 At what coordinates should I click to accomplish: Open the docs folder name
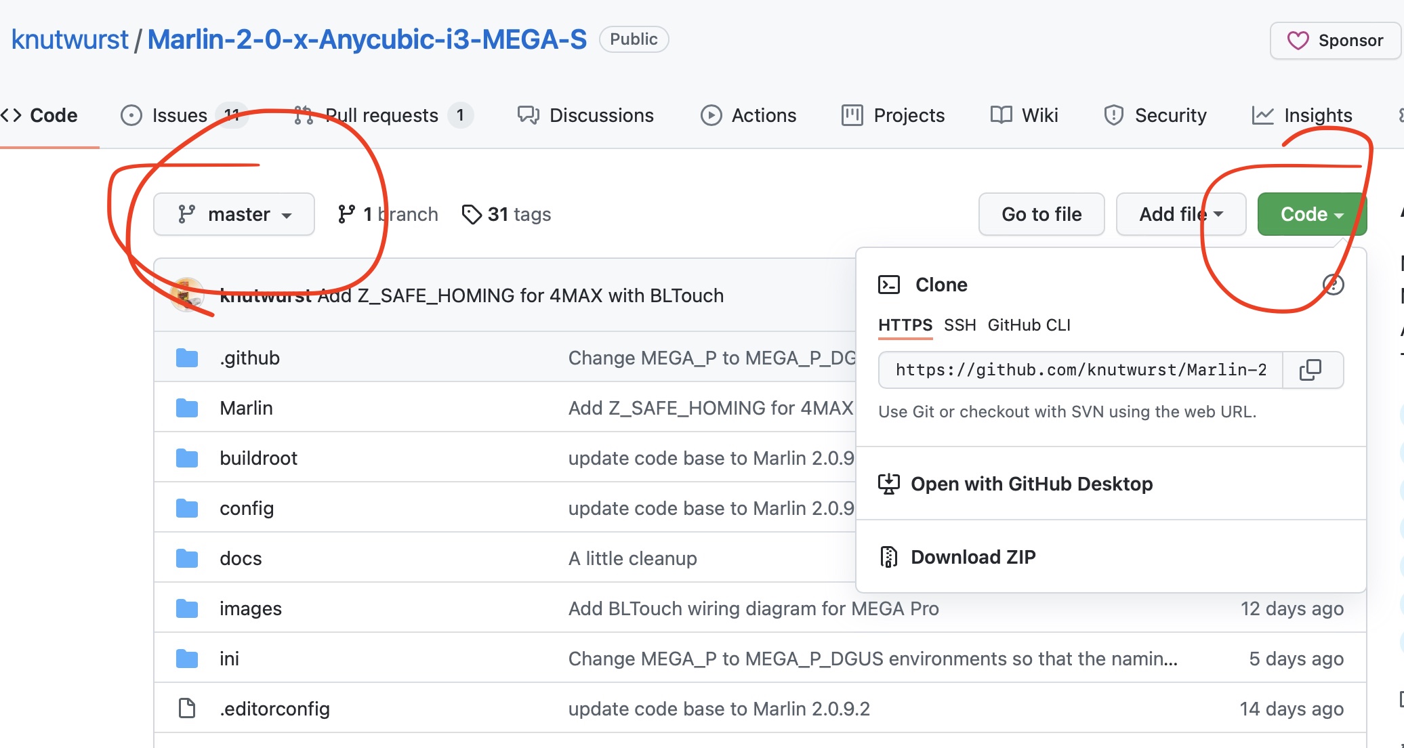coord(241,558)
